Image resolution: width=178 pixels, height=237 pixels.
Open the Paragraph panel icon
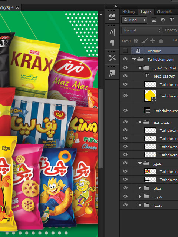click(x=112, y=43)
